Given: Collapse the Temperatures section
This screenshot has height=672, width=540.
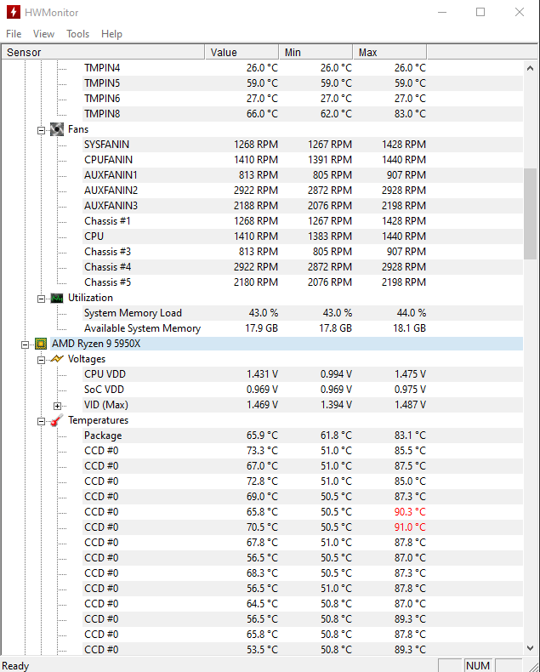Looking at the screenshot, I should click(41, 421).
